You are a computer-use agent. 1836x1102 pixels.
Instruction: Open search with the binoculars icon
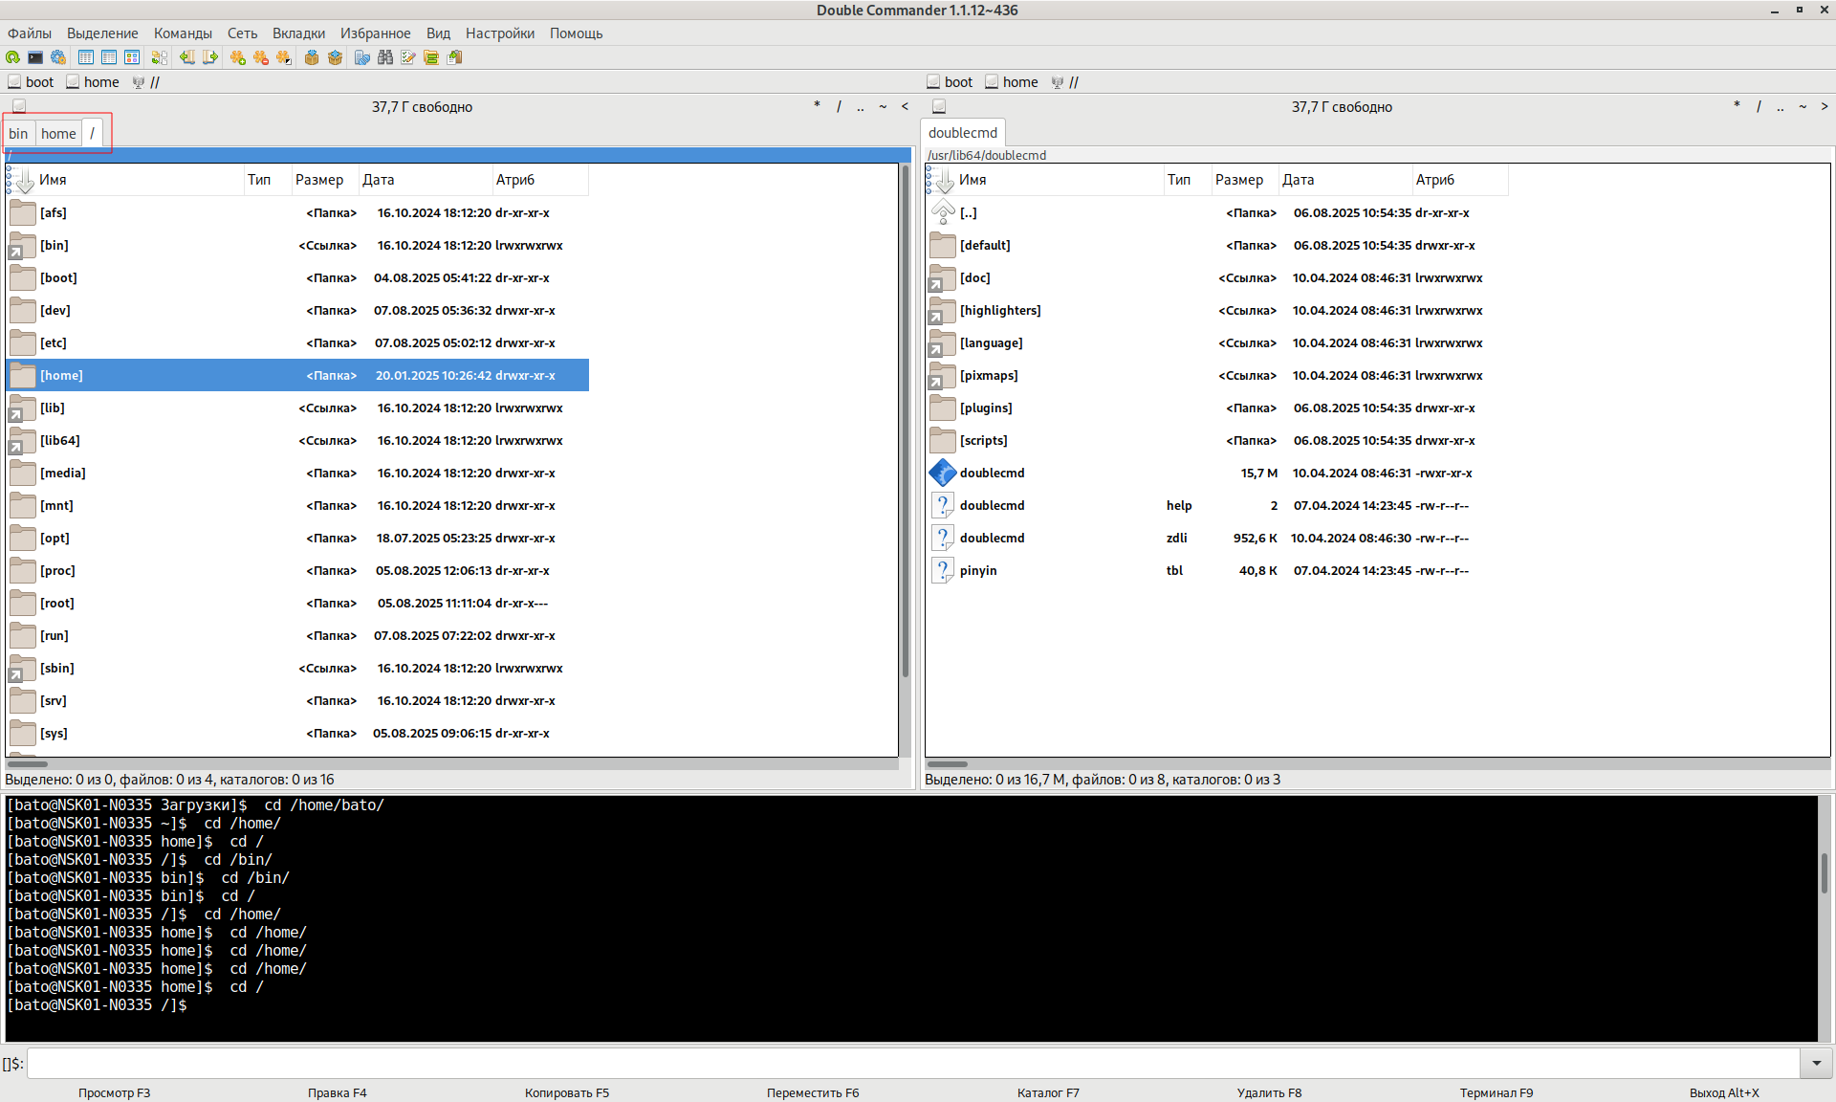(385, 57)
